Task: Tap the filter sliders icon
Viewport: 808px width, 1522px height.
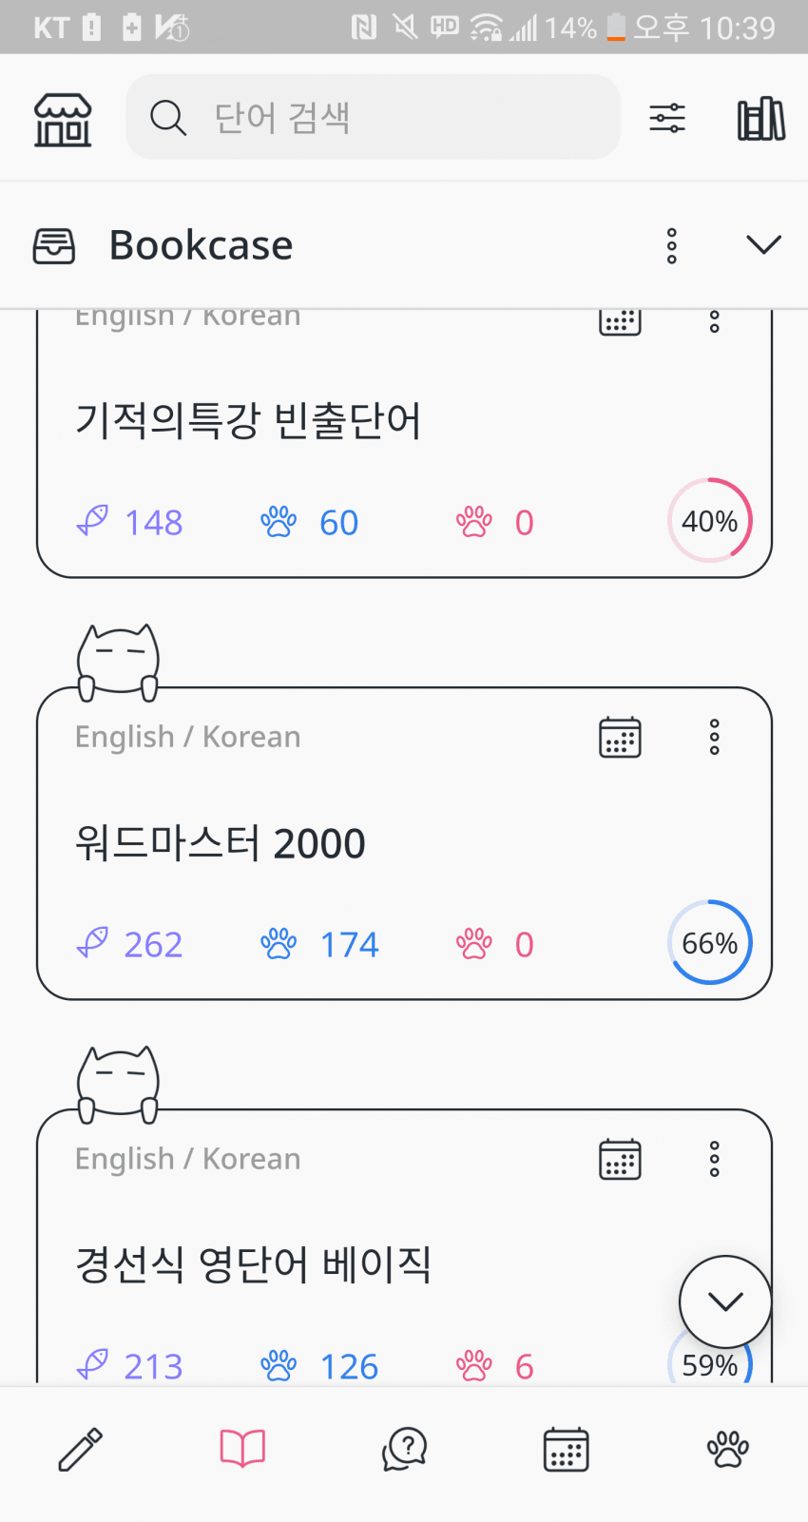Action: pos(667,119)
